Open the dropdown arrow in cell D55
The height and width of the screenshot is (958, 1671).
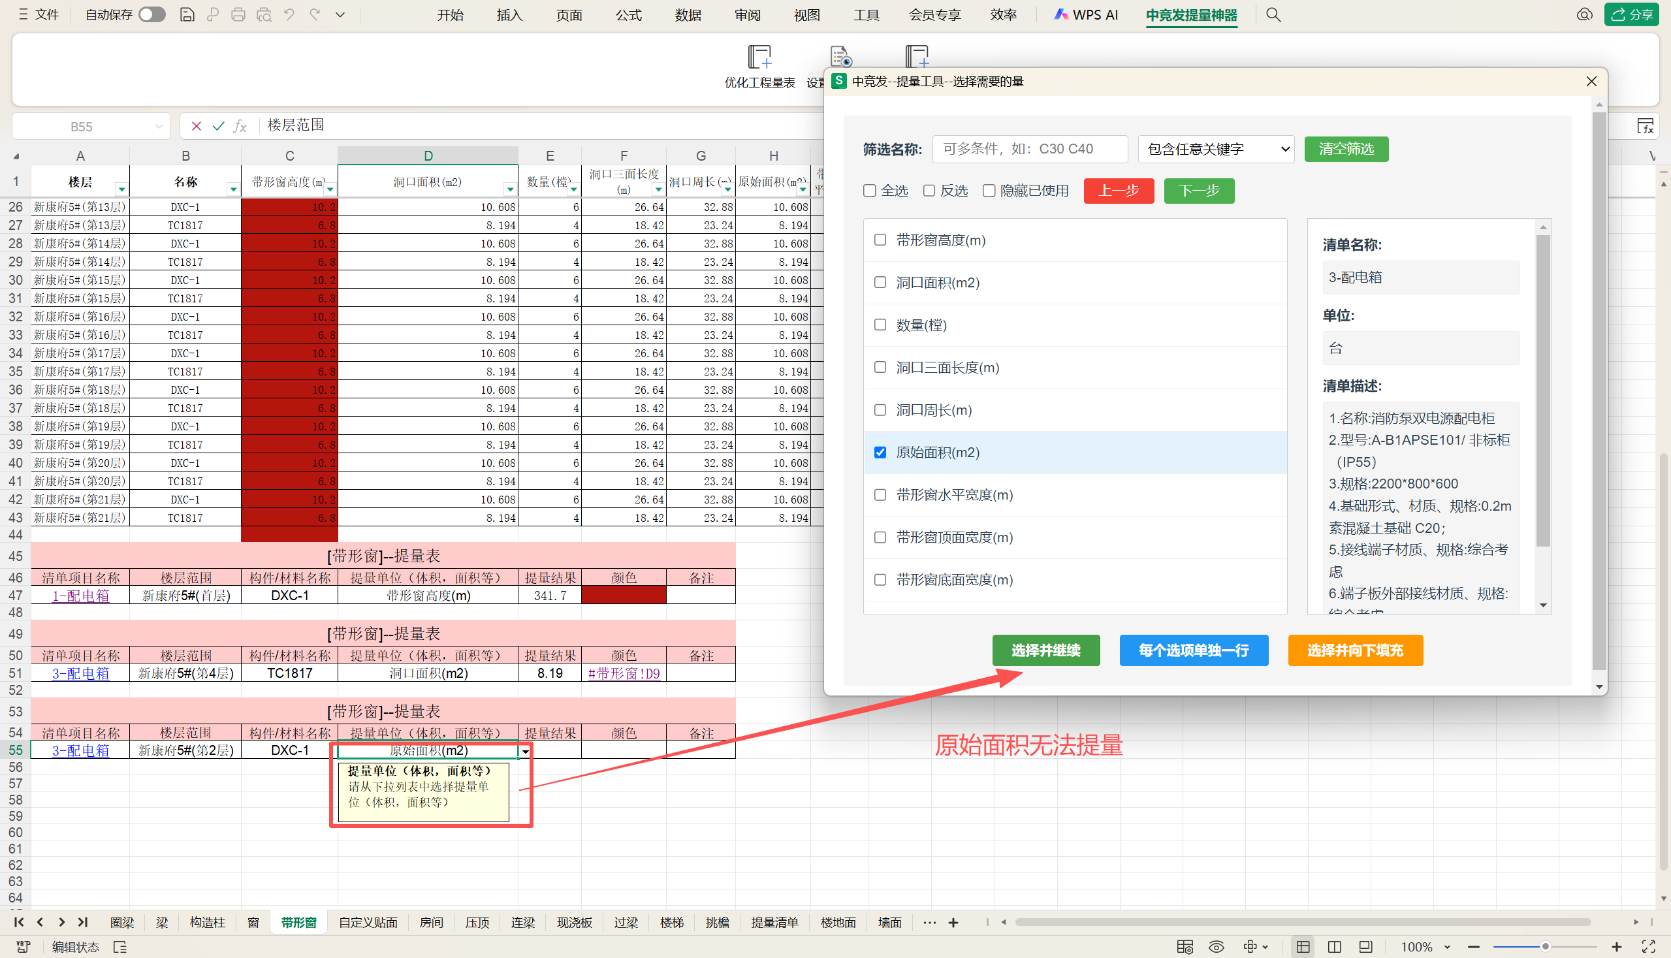[525, 751]
